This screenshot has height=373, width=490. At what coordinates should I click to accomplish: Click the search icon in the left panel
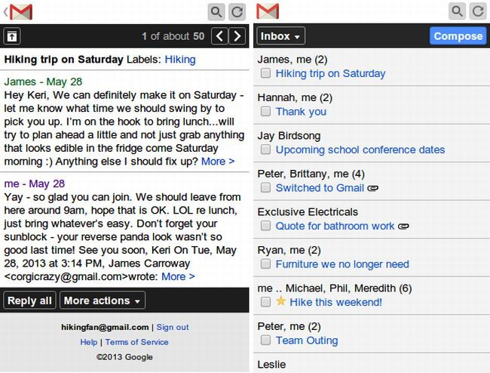(216, 11)
